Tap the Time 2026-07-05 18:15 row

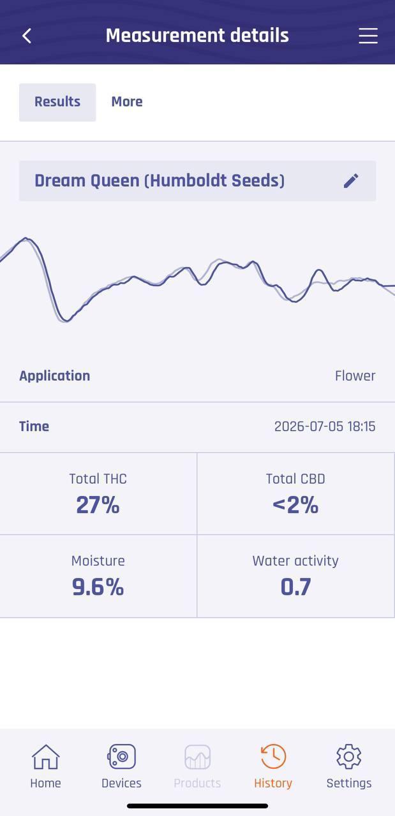tap(197, 427)
